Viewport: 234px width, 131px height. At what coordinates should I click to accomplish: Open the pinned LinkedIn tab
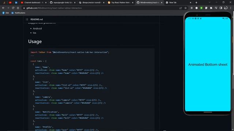pos(16,3)
